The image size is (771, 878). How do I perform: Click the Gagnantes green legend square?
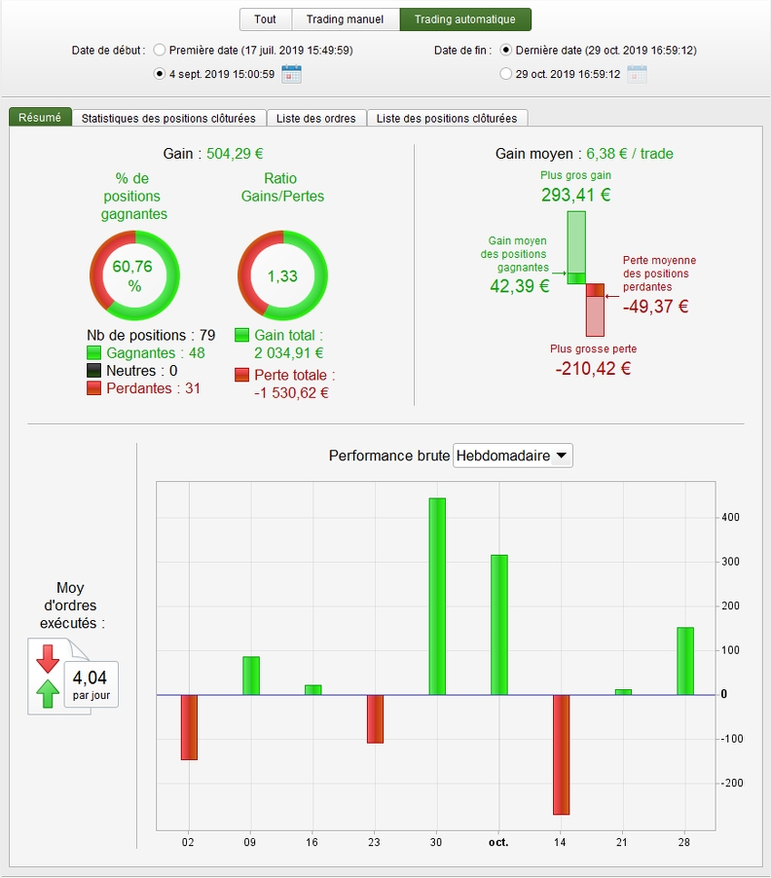tap(94, 352)
